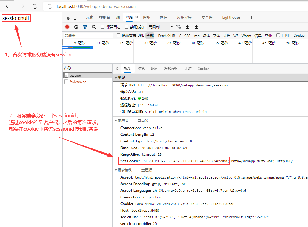308x227 pixels.
Task: Switch to the 控制台 tab
Action: [104, 17]
